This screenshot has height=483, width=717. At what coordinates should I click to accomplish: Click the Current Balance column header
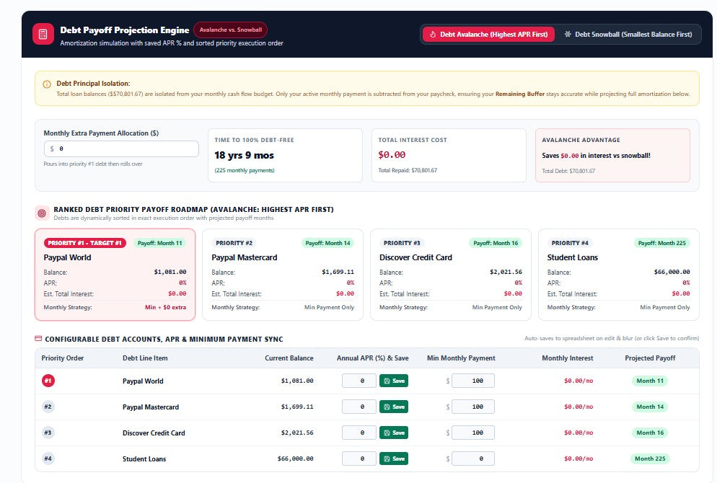[x=289, y=358]
